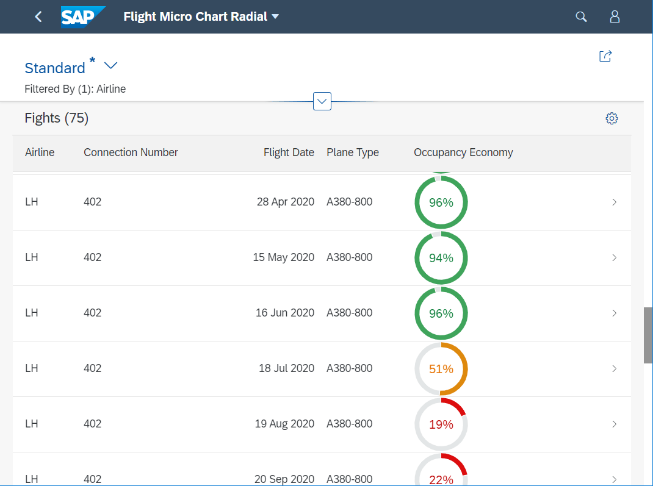
Task: Click the 19% red radial chart
Action: click(x=441, y=424)
